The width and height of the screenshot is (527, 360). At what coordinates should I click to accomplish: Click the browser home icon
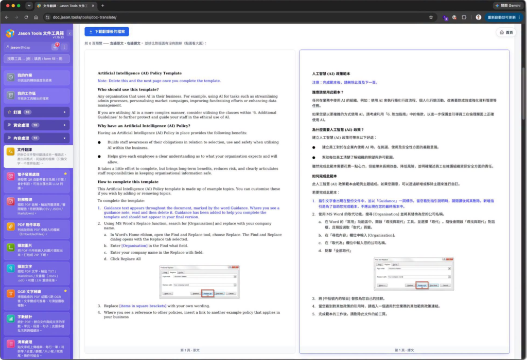tap(36, 17)
